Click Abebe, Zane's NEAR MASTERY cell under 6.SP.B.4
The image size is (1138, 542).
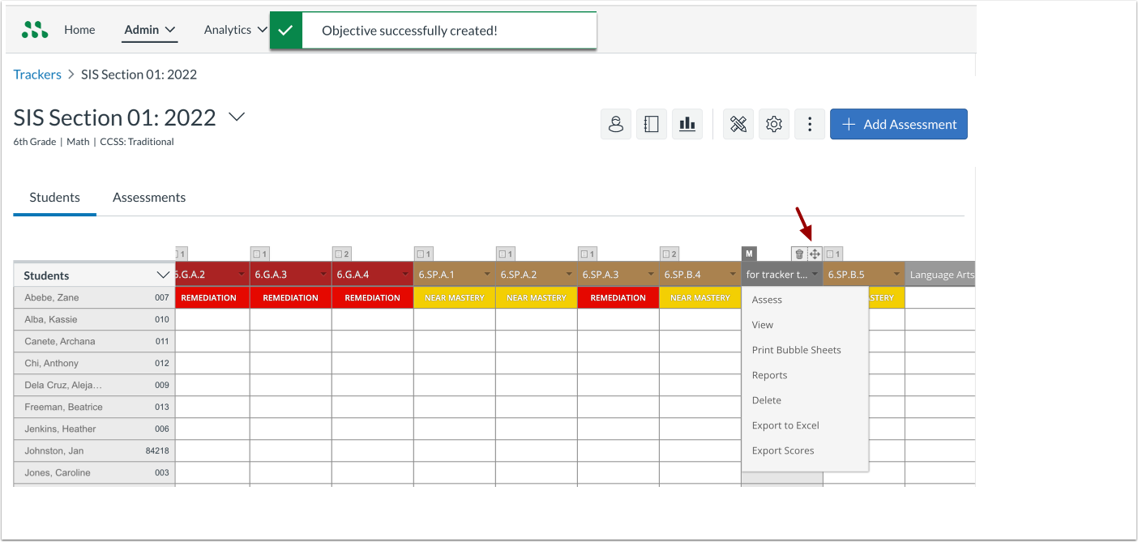(x=699, y=297)
